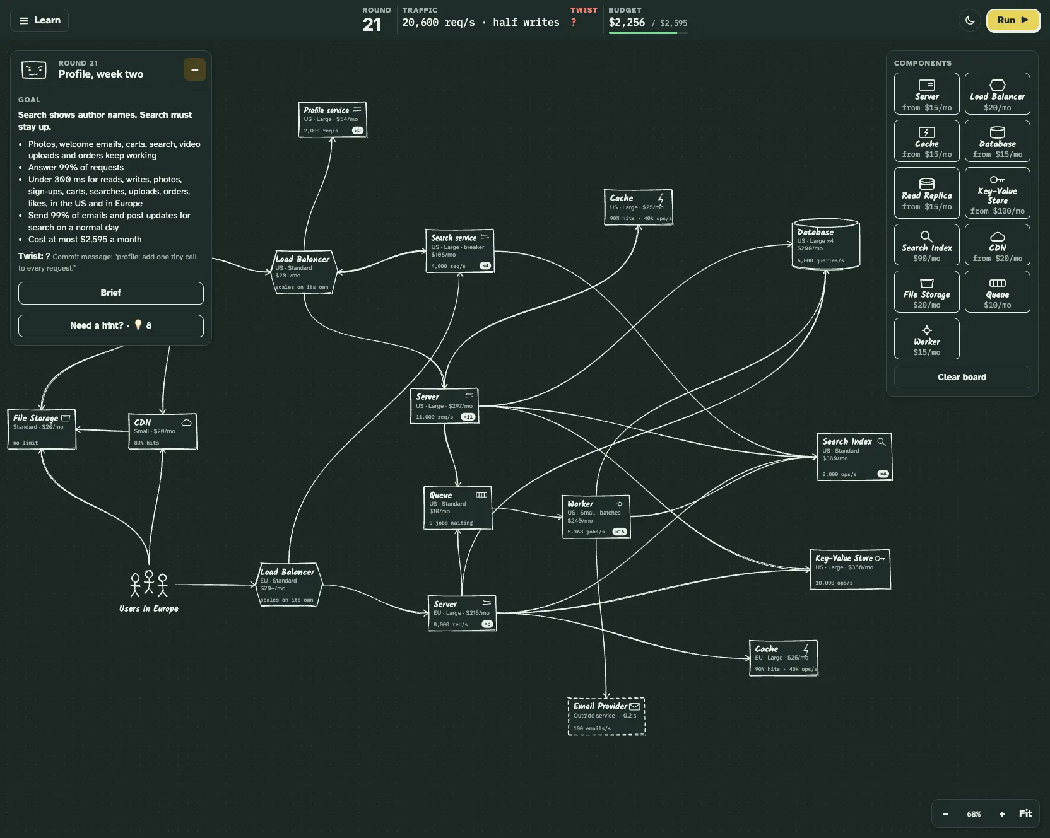The image size is (1050, 838).
Task: Select the Key-Value Store node on canvas
Action: [x=850, y=569]
